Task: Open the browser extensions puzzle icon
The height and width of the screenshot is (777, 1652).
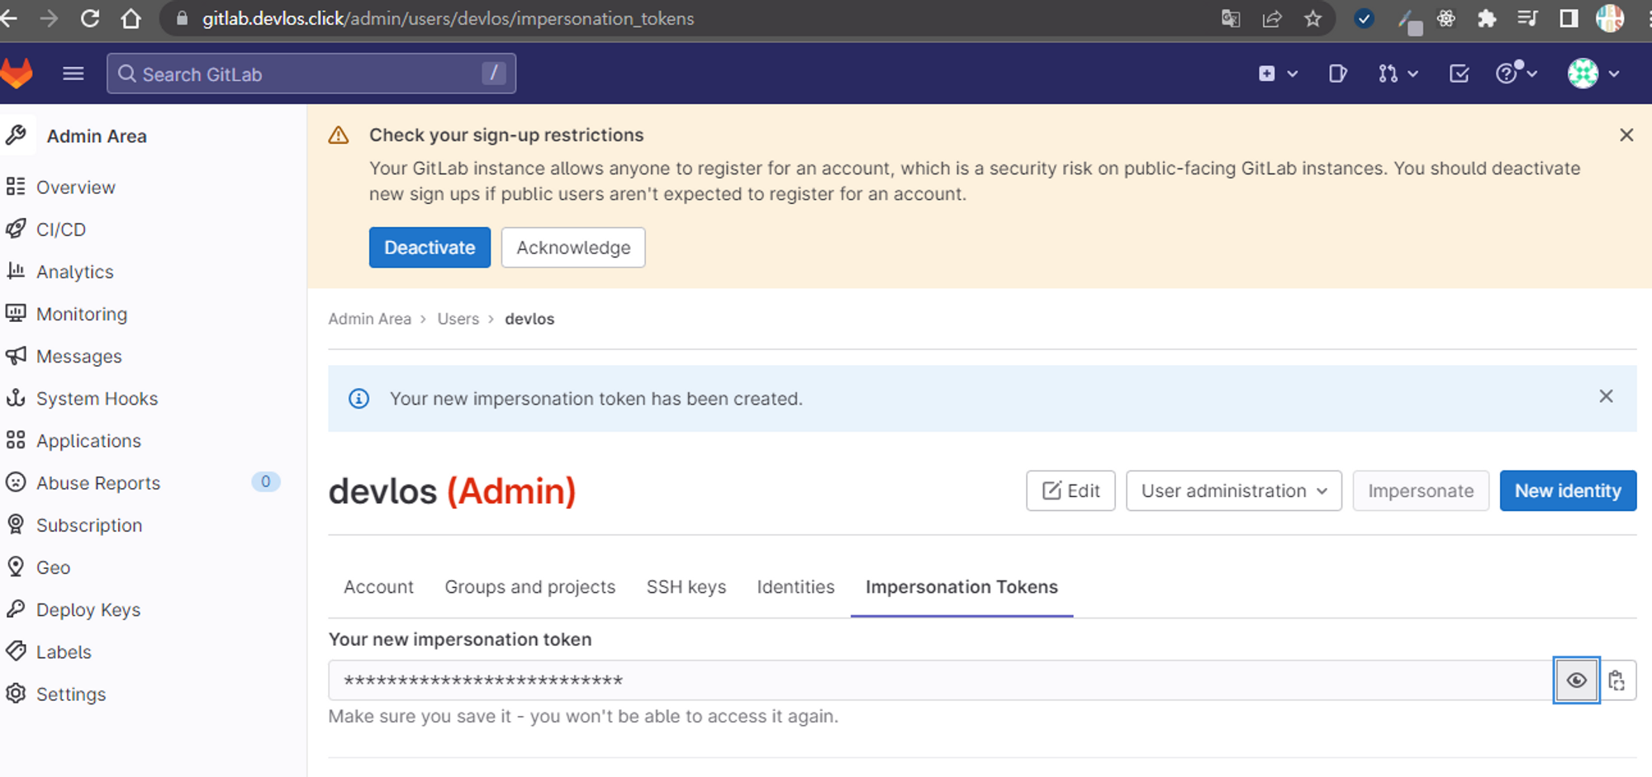Action: tap(1487, 18)
